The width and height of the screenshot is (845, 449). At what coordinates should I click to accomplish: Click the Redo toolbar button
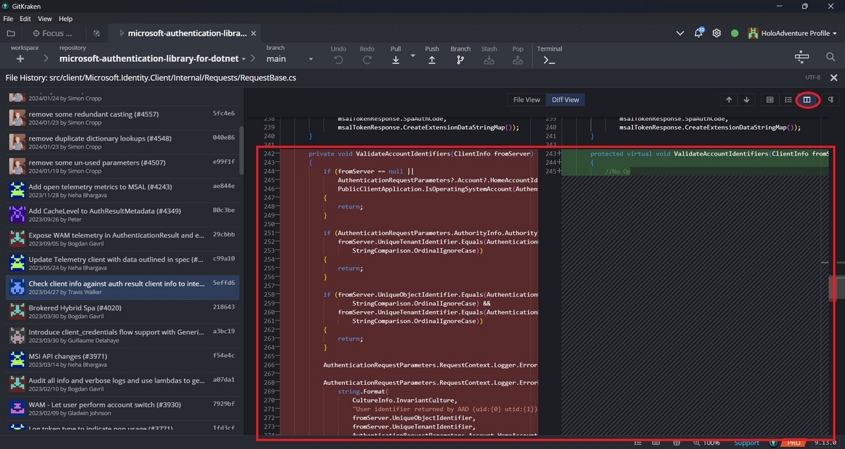367,55
